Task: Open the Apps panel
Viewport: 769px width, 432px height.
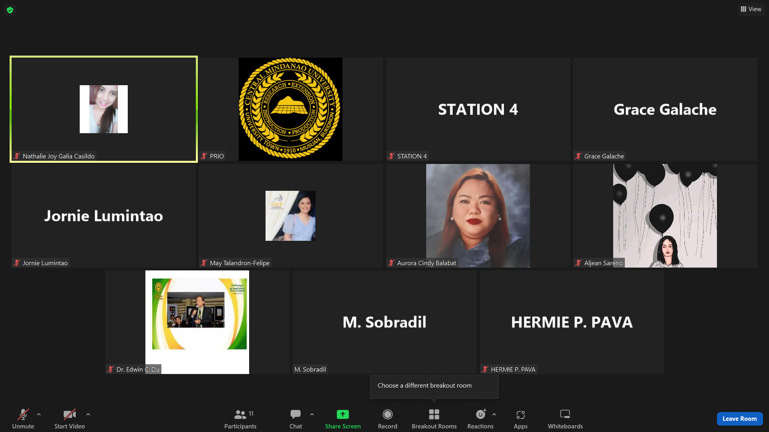Action: pyautogui.click(x=520, y=419)
